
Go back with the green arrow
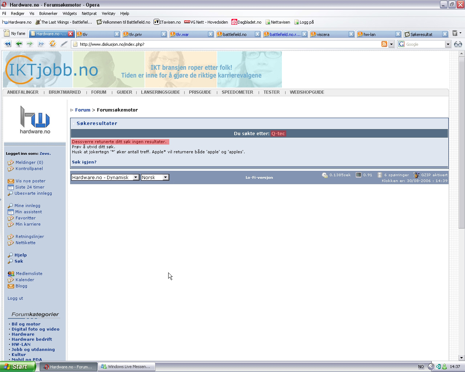pyautogui.click(x=19, y=44)
